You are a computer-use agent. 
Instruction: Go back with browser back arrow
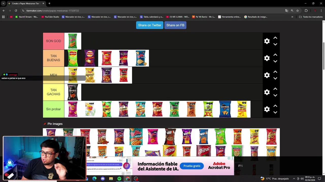4,11
